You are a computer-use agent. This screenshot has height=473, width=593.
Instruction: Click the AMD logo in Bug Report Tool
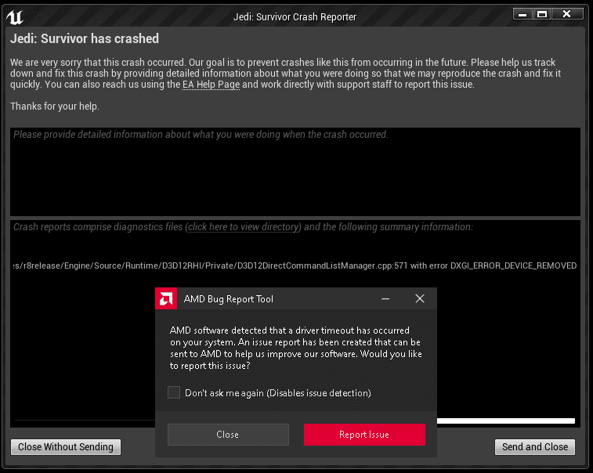[x=166, y=298]
